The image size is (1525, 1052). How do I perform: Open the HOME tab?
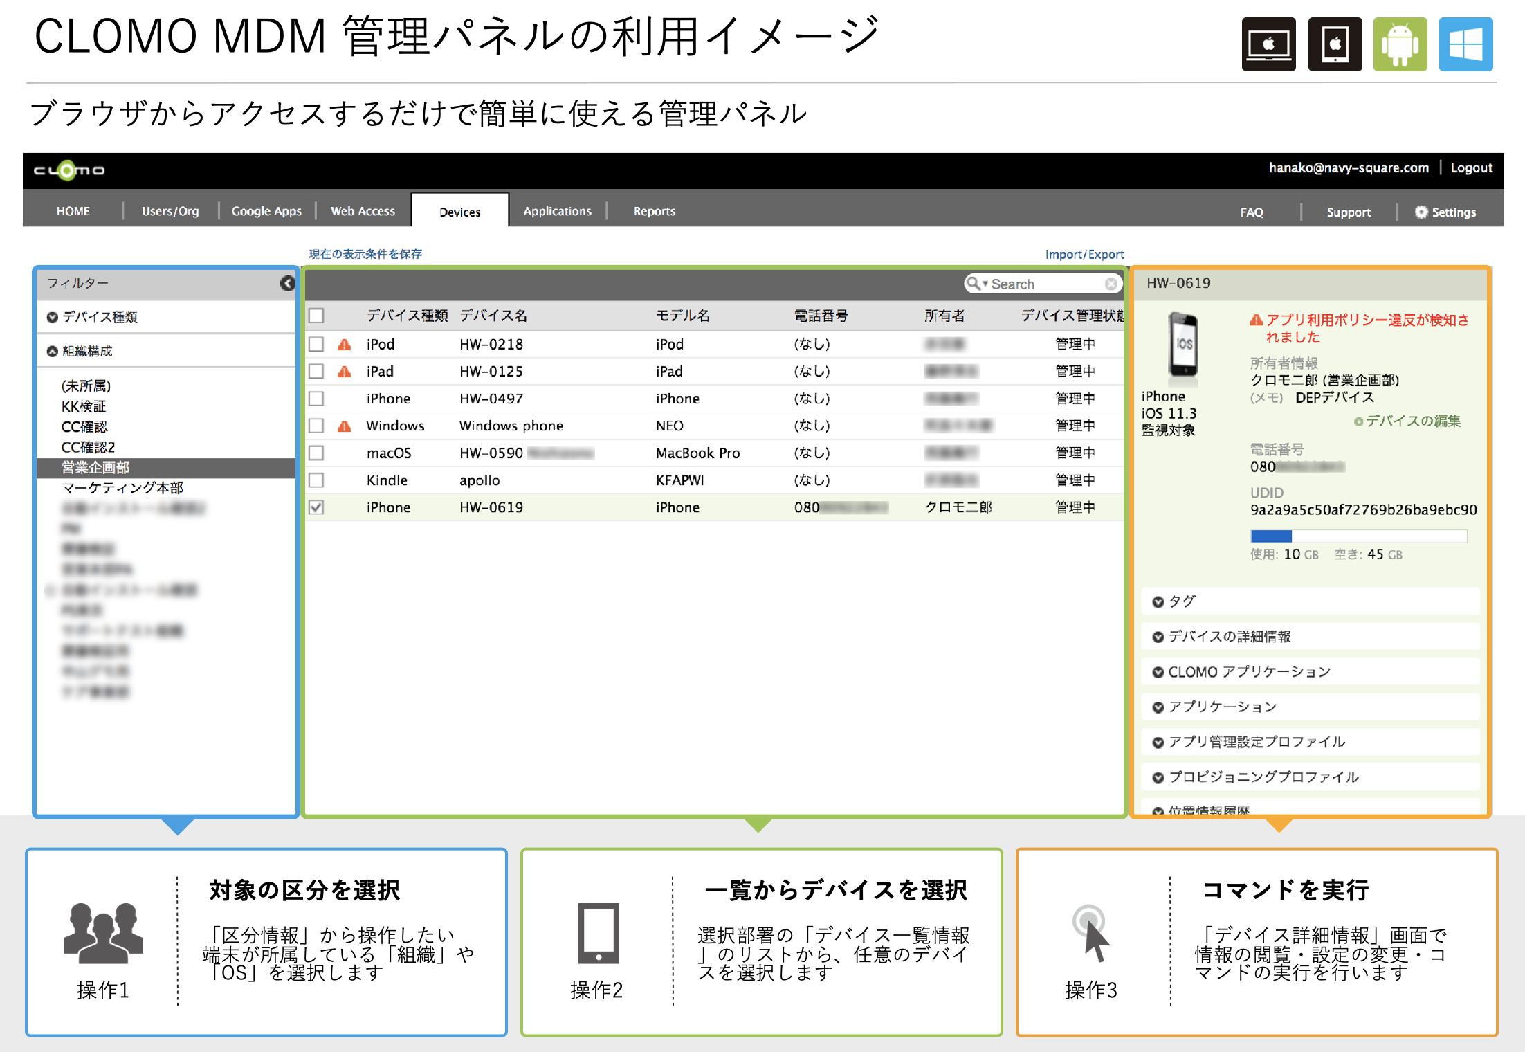click(73, 211)
